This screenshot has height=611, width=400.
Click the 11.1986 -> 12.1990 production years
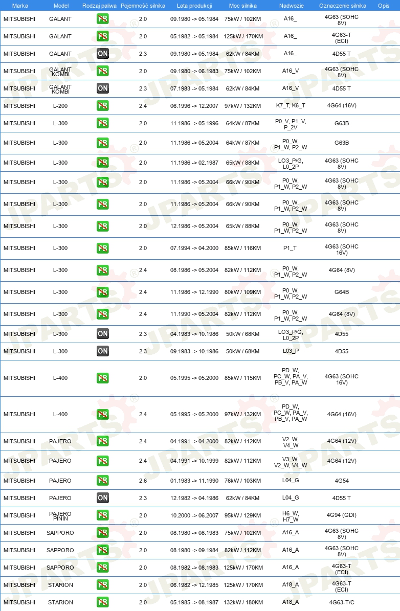coord(194,292)
